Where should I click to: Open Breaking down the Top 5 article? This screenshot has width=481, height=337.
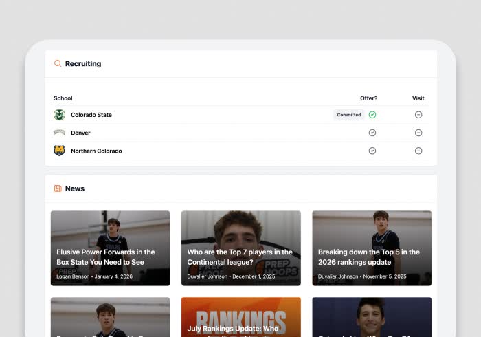coord(372,248)
